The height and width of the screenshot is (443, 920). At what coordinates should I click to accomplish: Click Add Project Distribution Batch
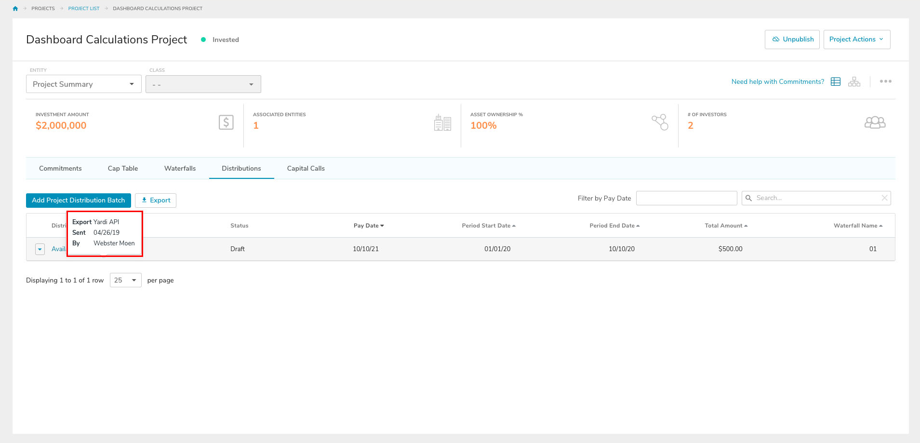[78, 200]
